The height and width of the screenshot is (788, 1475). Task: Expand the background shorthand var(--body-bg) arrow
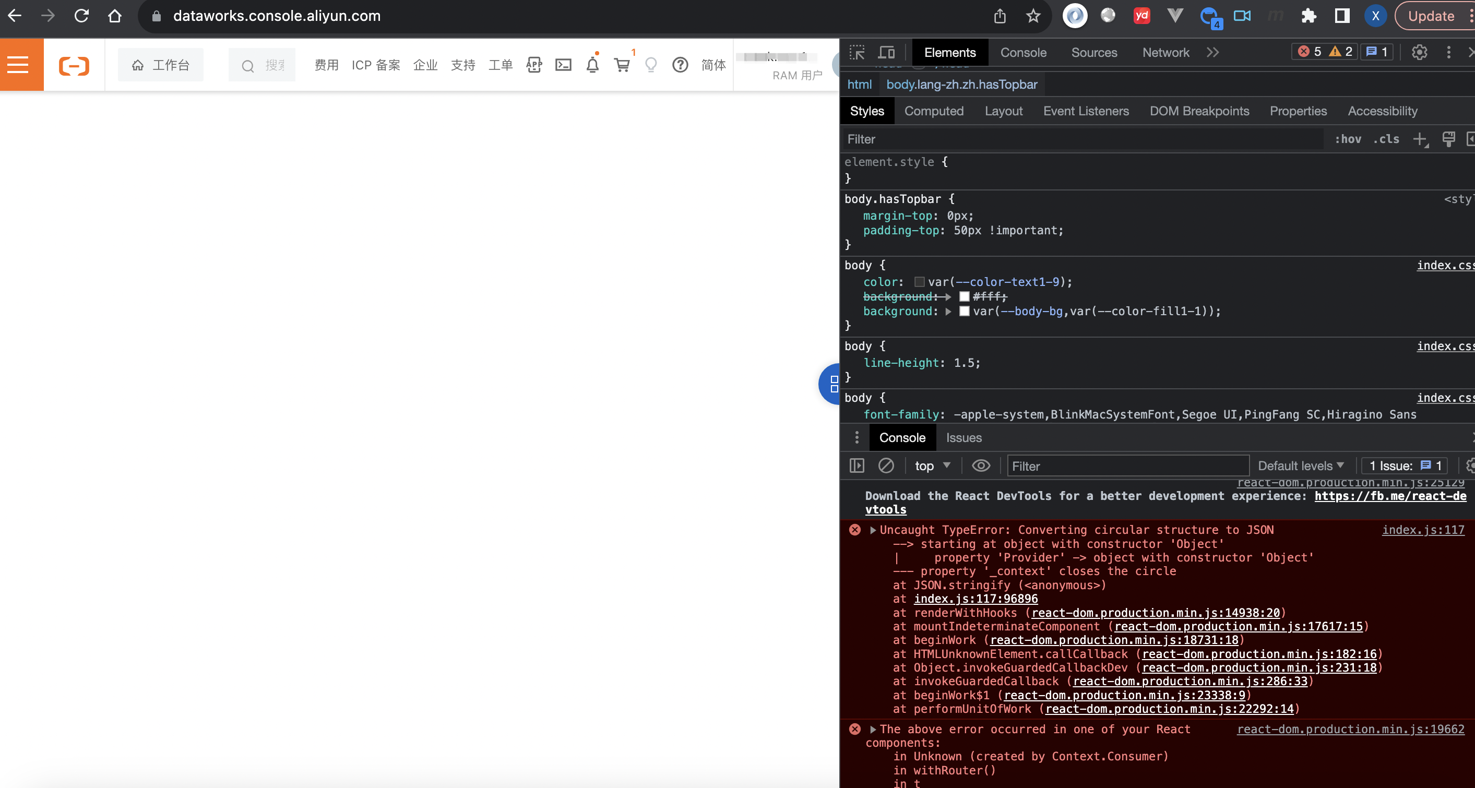[x=949, y=312]
